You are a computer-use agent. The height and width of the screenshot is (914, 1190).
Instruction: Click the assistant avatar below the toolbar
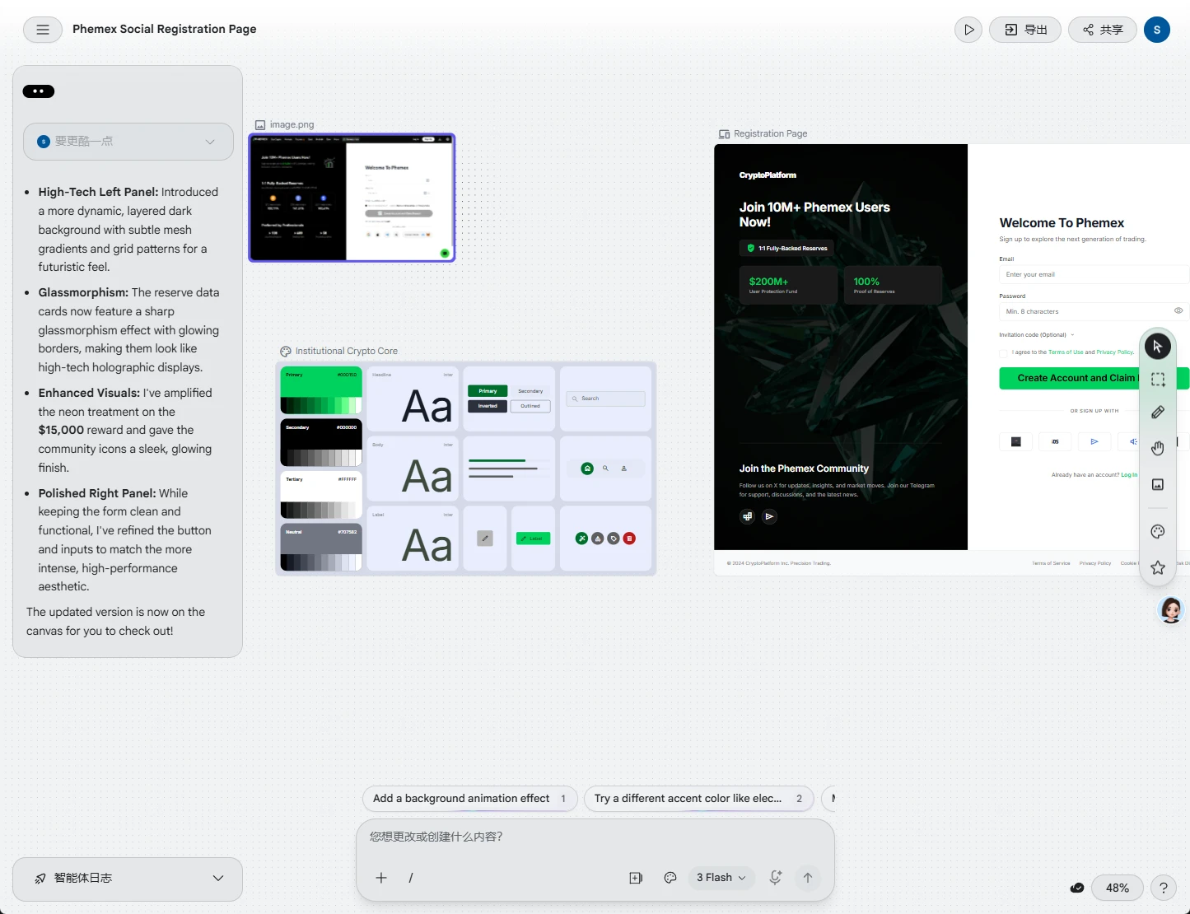point(1170,610)
